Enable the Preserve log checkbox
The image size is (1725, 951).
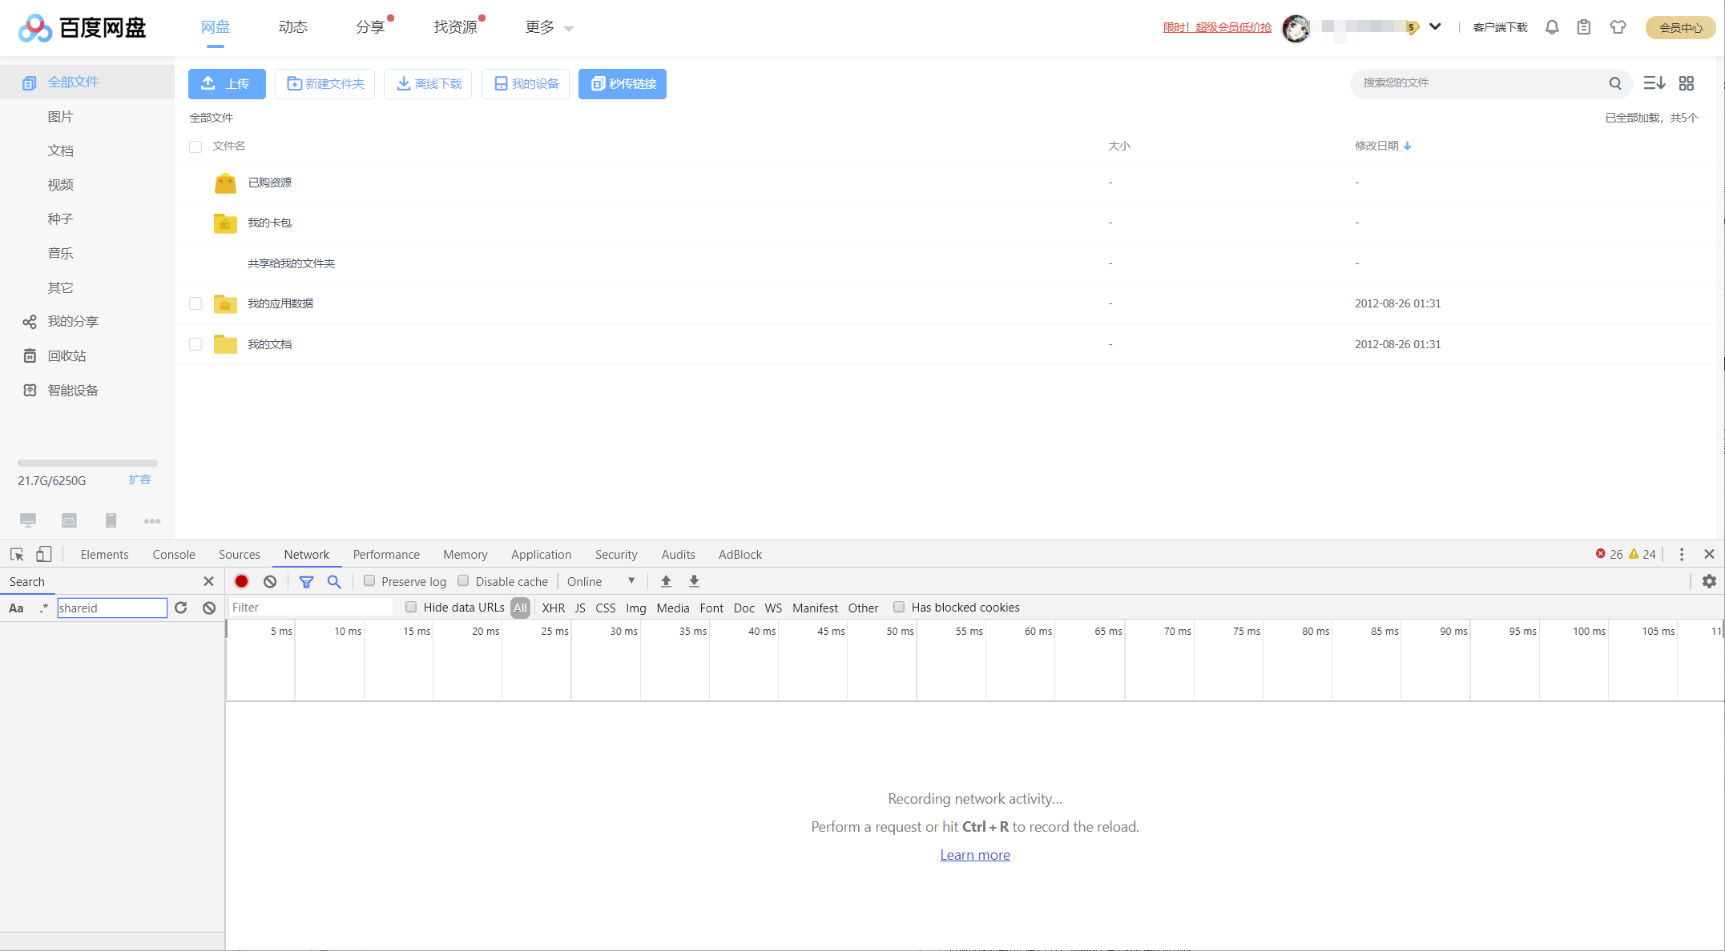pos(369,581)
